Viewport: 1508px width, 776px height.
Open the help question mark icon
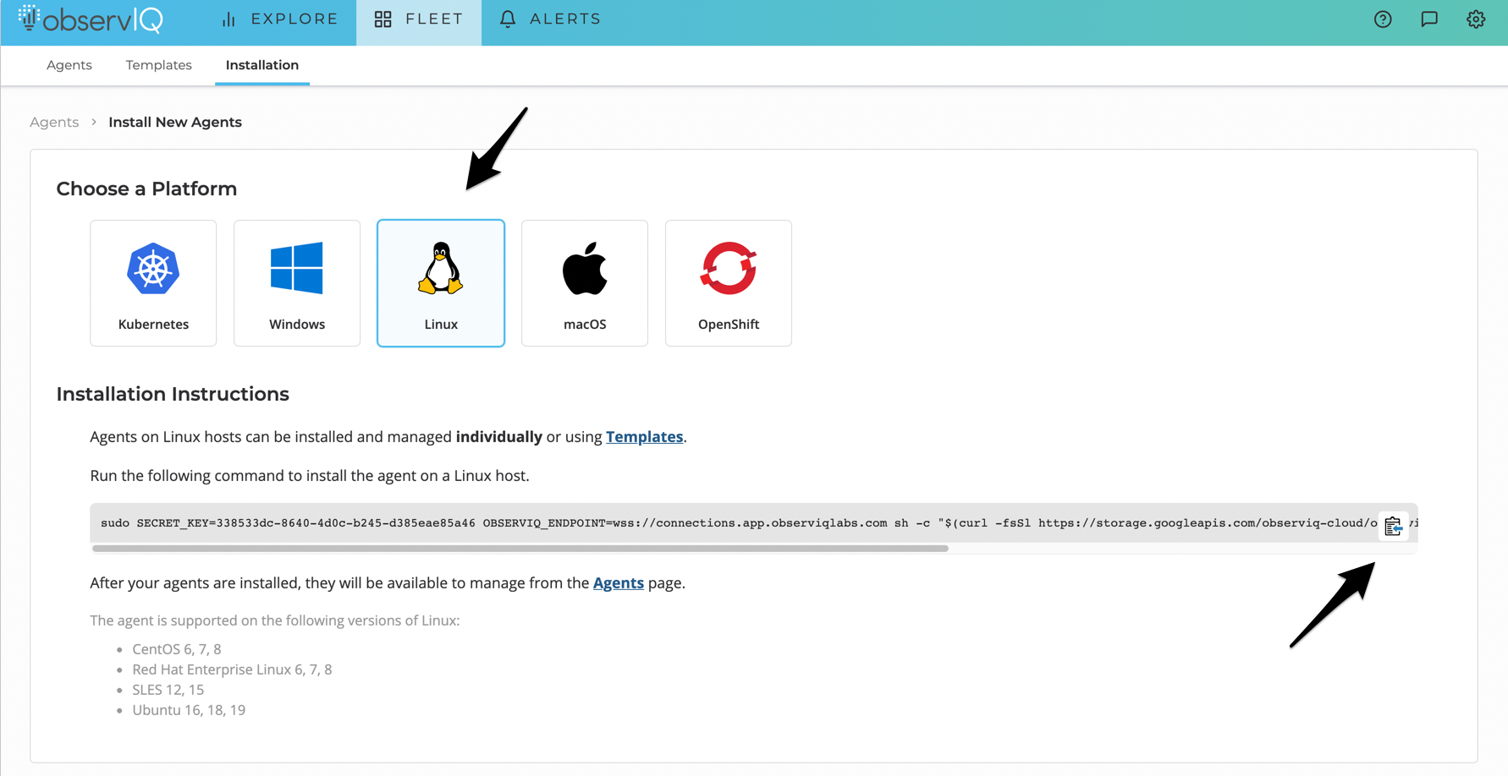coord(1383,19)
